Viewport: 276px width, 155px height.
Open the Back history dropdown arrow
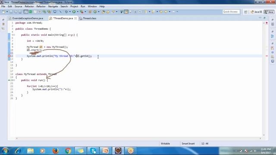pyautogui.click(x=169, y=12)
